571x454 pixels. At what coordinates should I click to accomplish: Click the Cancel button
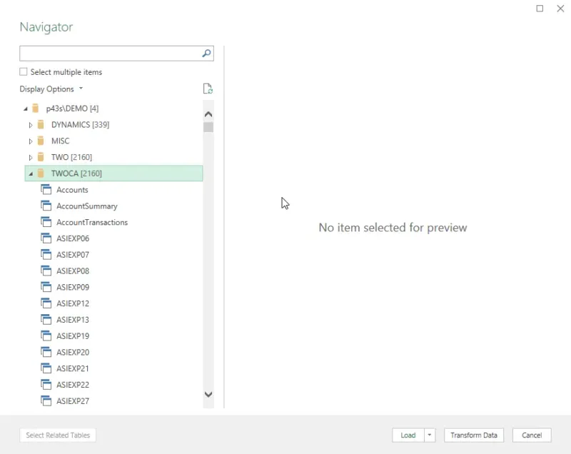click(x=532, y=435)
